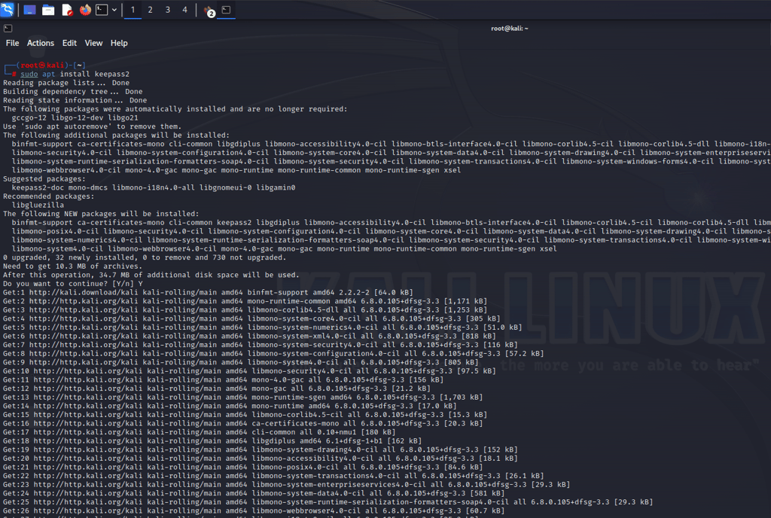Click the Get:18 libgdiplus line

click(212, 441)
